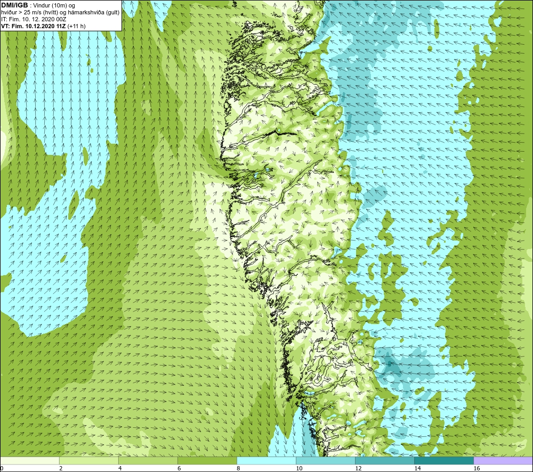
Task: Click the light cyan 8–10 m/s legend swatch
Action: coord(266,460)
